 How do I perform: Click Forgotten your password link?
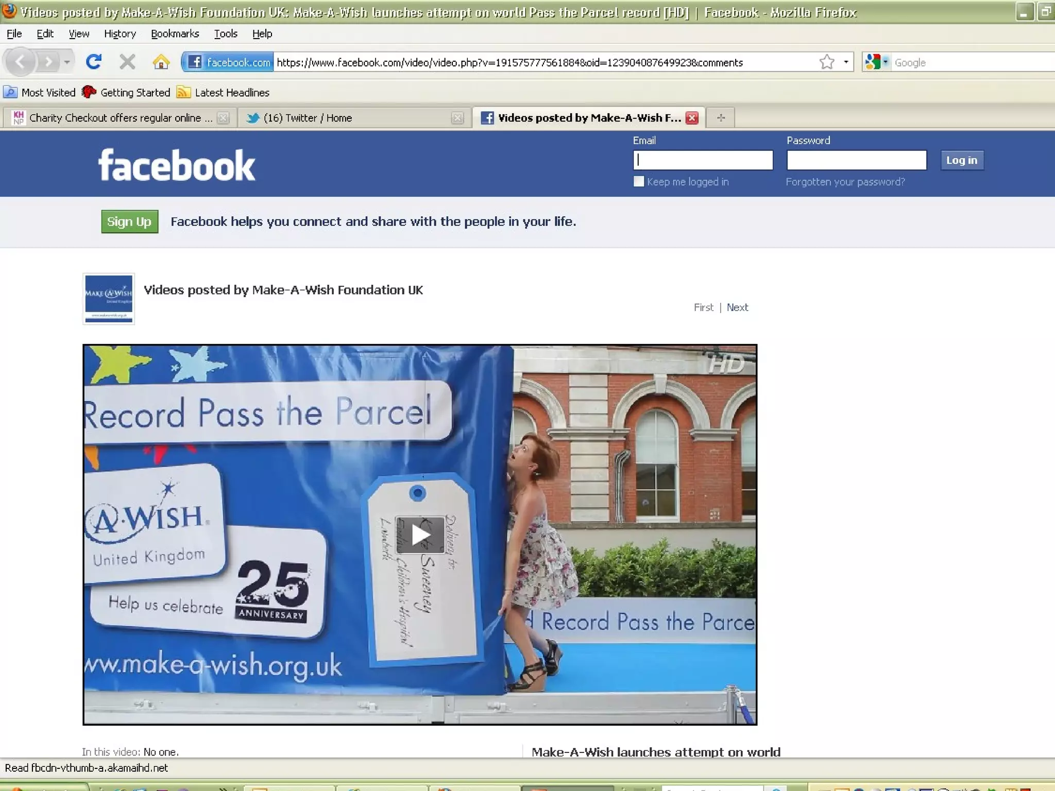coord(845,182)
